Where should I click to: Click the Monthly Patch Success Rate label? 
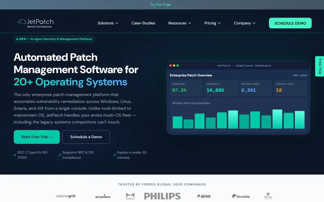tap(191, 103)
